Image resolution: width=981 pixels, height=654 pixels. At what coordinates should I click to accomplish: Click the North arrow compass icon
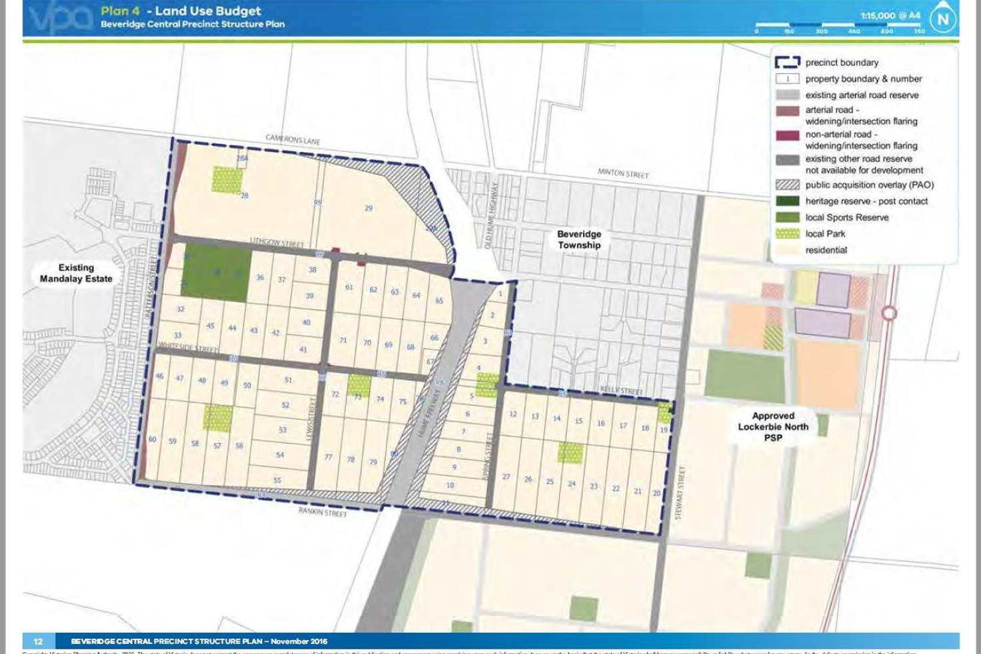point(943,19)
